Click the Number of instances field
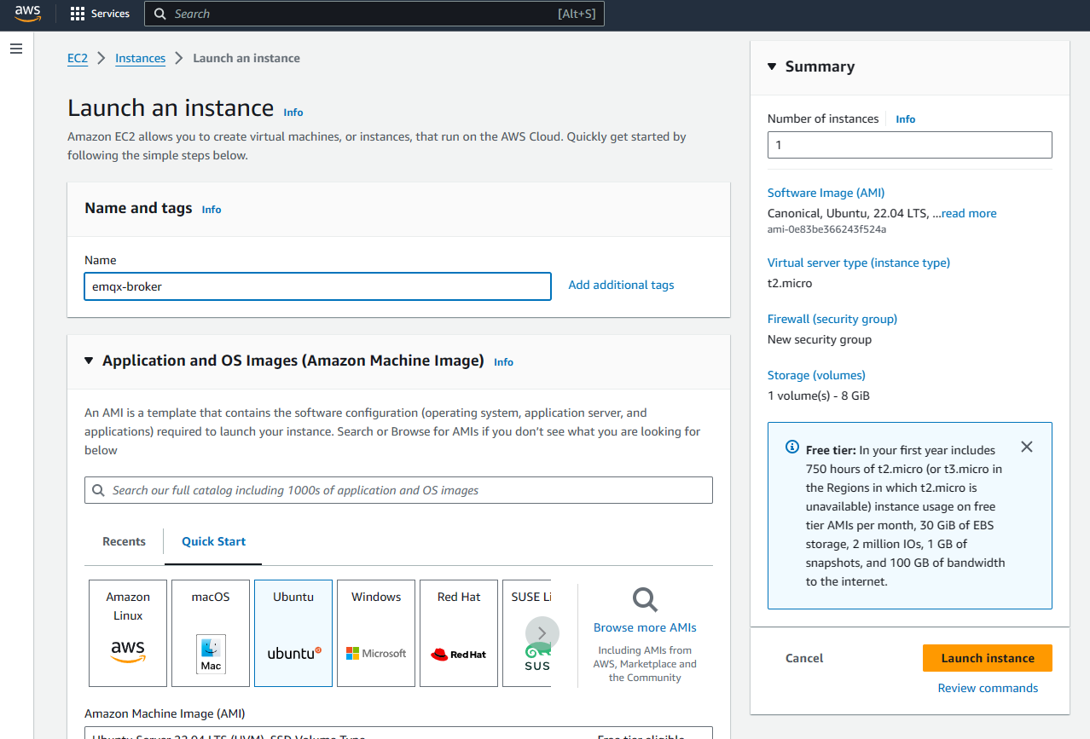The image size is (1090, 739). pyautogui.click(x=909, y=145)
